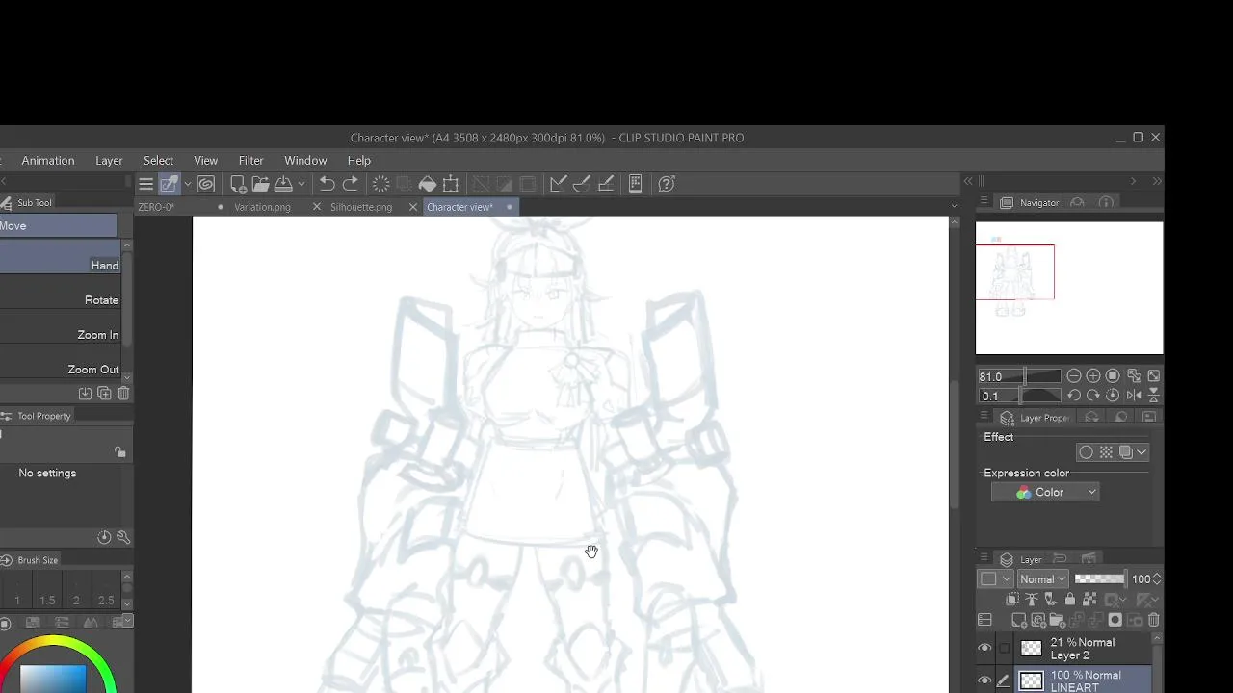The height and width of the screenshot is (693, 1233).
Task: Adjust the layer opacity slider
Action: [1100, 579]
